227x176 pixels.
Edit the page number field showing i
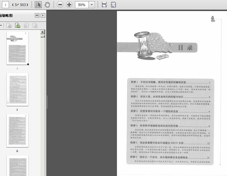[6, 5]
